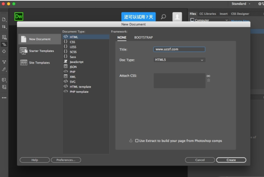Switch to the NONE framework tab
The width and height of the screenshot is (264, 177).
[122, 37]
